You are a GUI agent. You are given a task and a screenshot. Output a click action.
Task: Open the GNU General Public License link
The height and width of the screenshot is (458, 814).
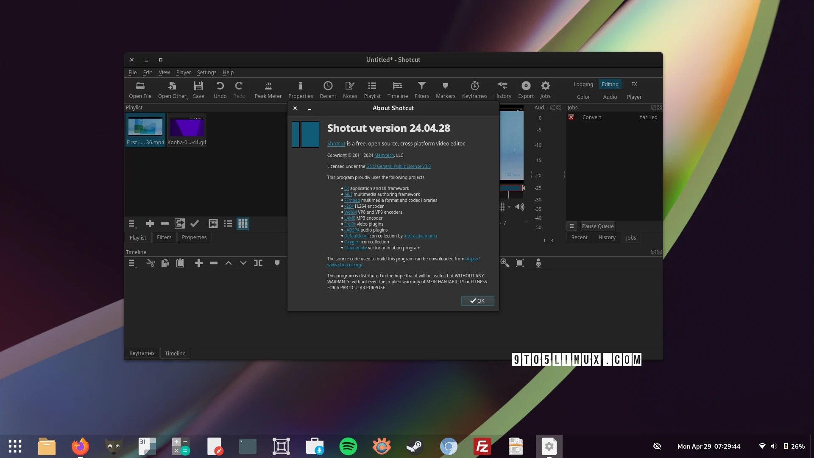398,167
